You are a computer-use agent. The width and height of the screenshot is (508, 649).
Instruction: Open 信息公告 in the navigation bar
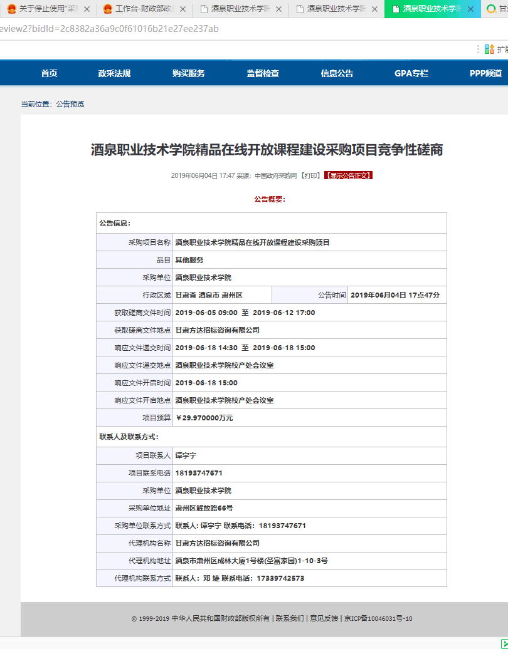pyautogui.click(x=337, y=73)
